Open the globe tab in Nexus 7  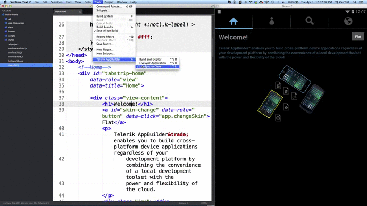(x=348, y=21)
